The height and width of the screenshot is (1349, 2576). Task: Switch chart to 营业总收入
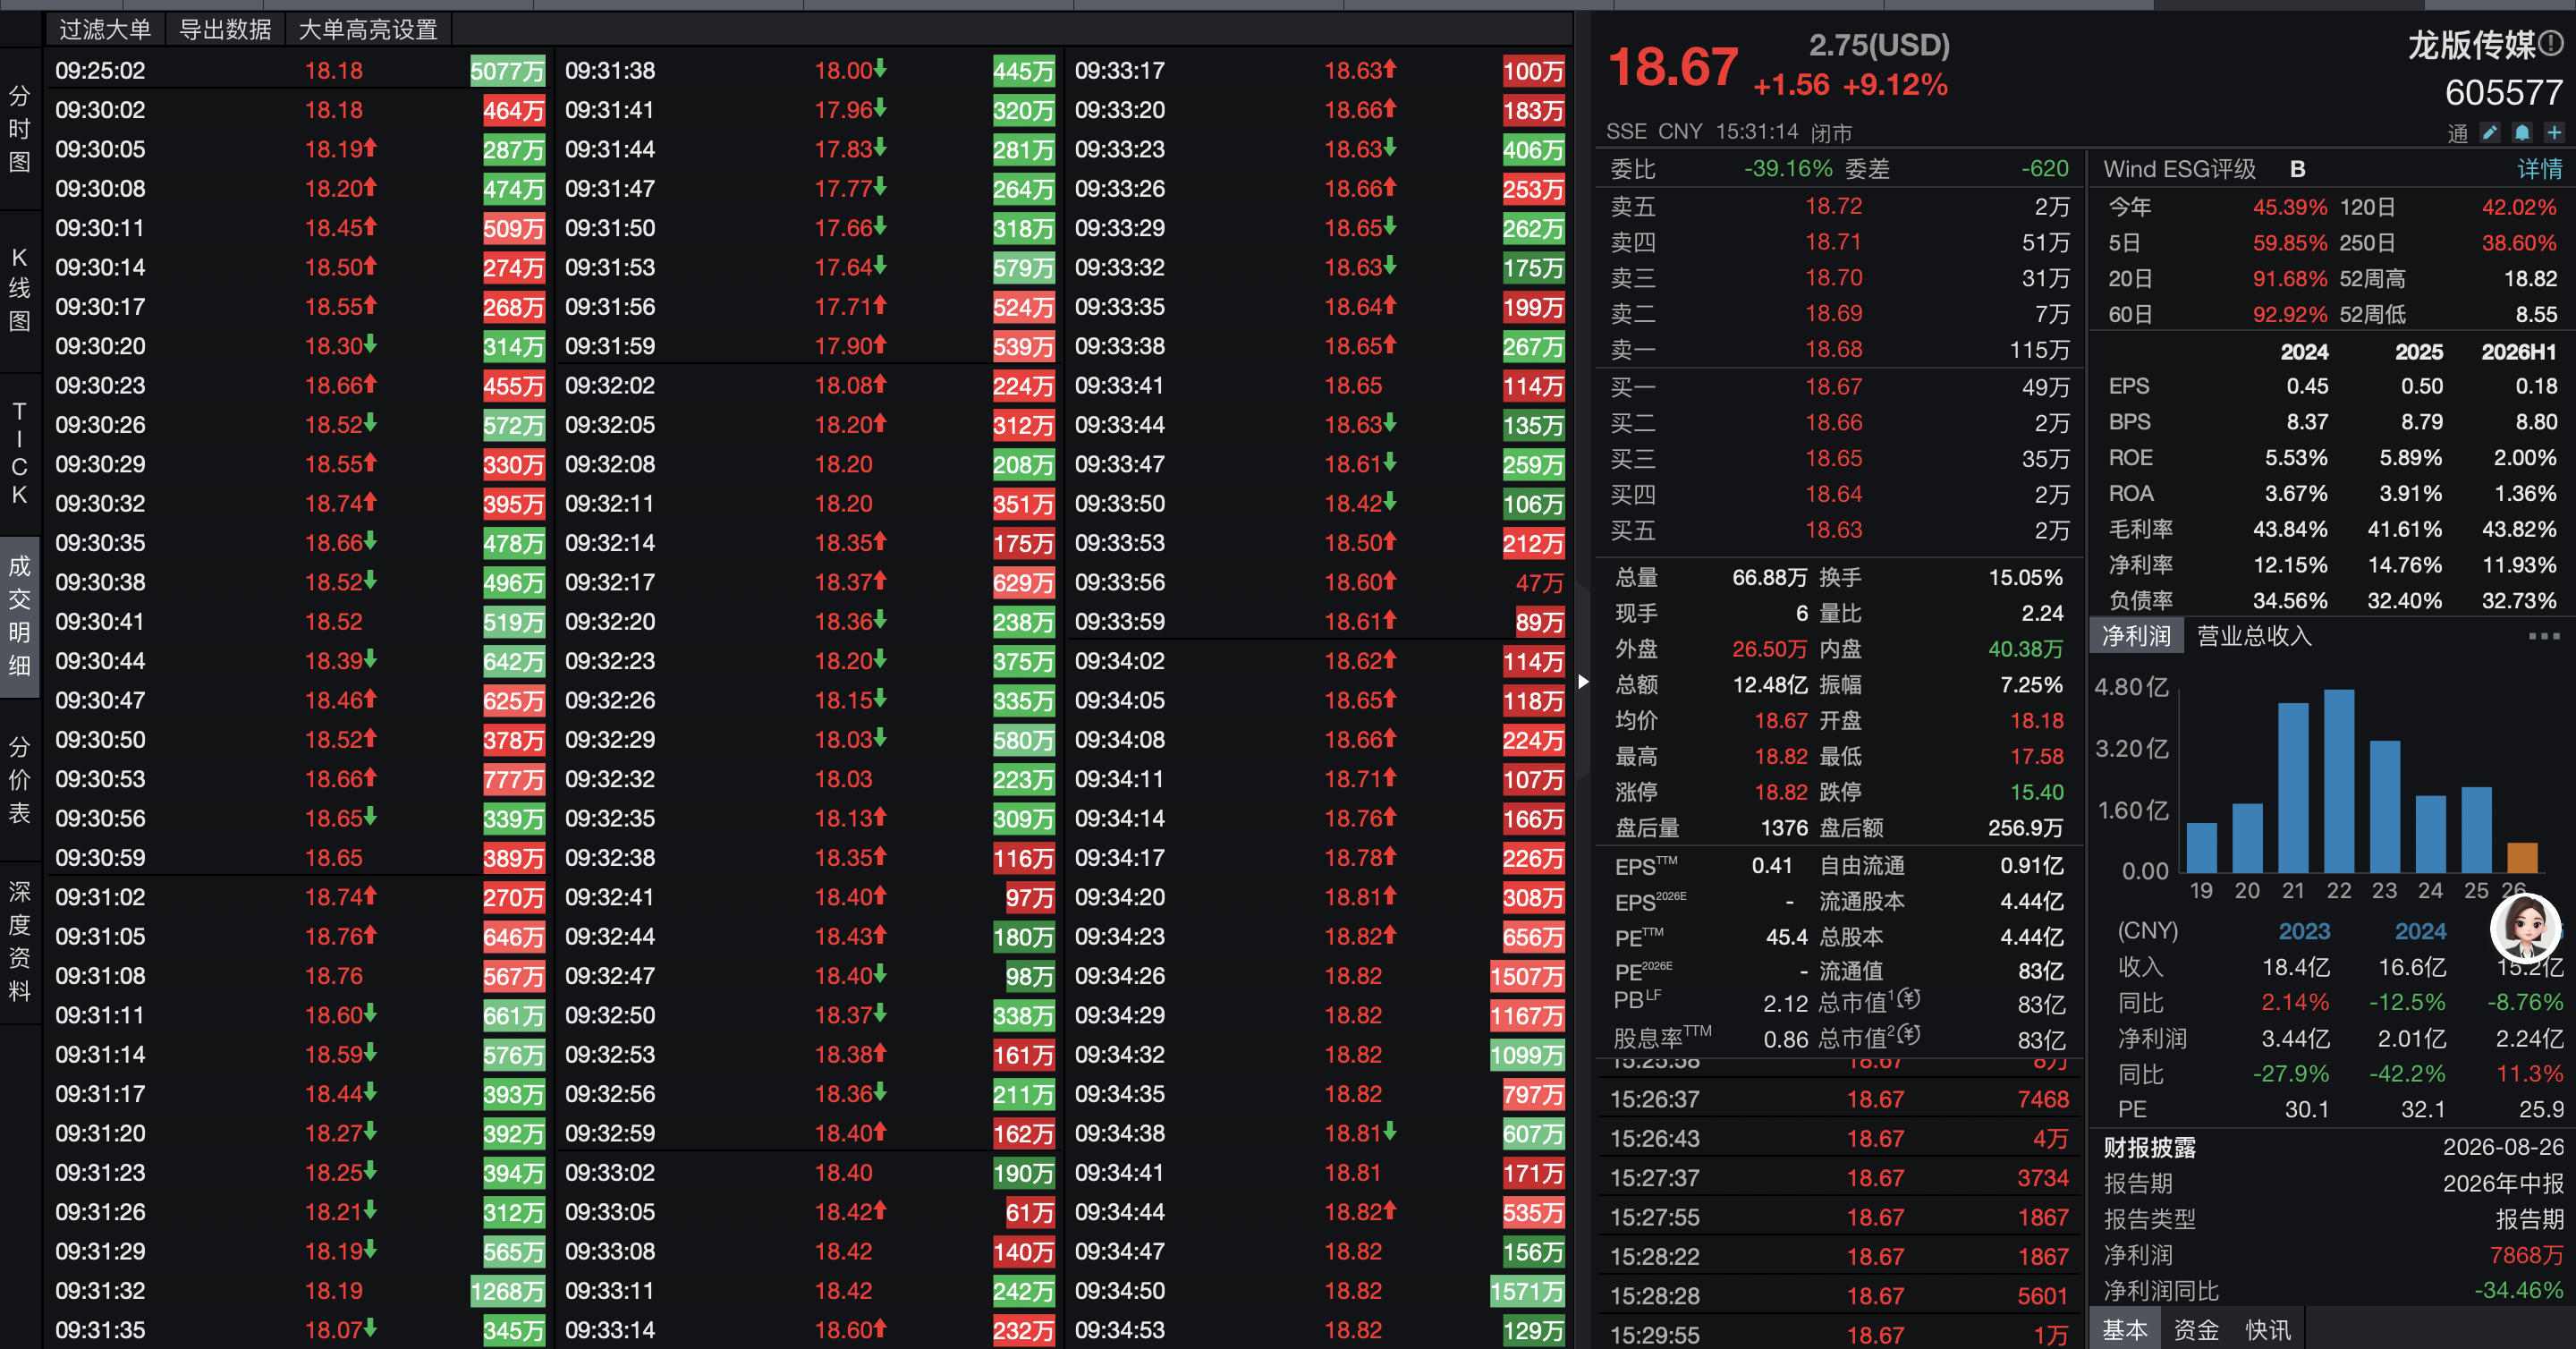click(x=2254, y=636)
